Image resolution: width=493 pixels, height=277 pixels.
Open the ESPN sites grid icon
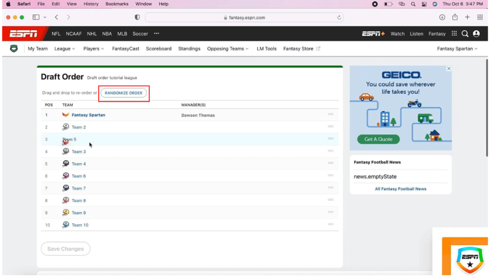454,33
